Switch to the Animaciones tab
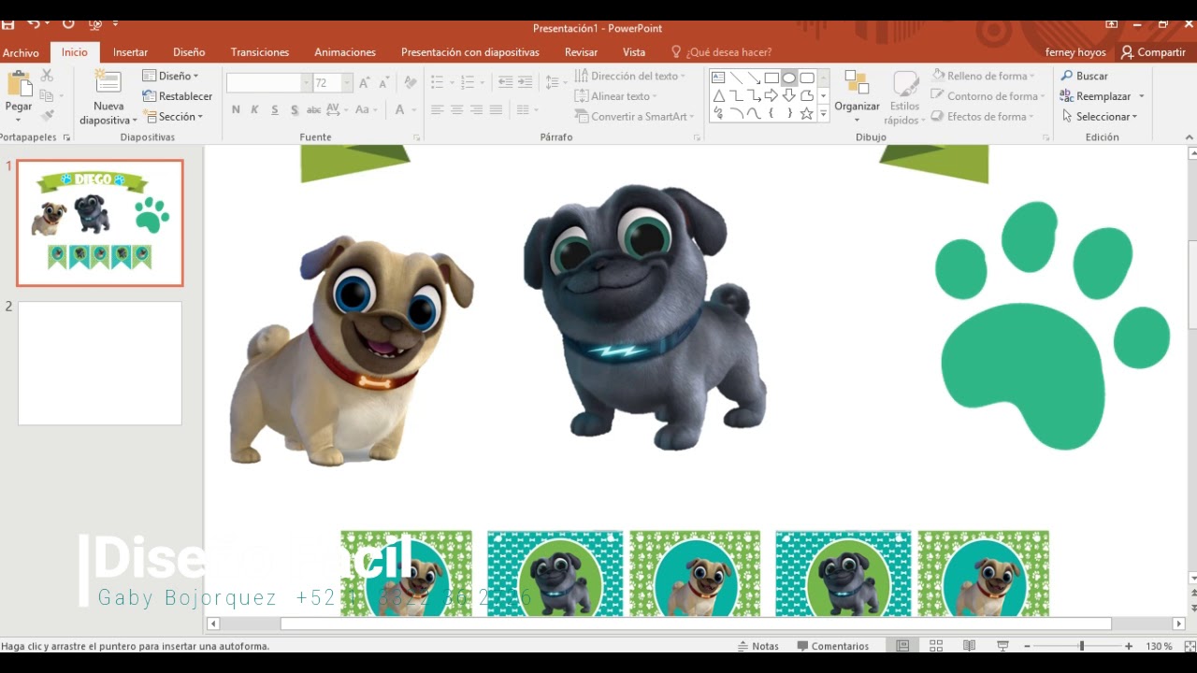 coord(345,52)
